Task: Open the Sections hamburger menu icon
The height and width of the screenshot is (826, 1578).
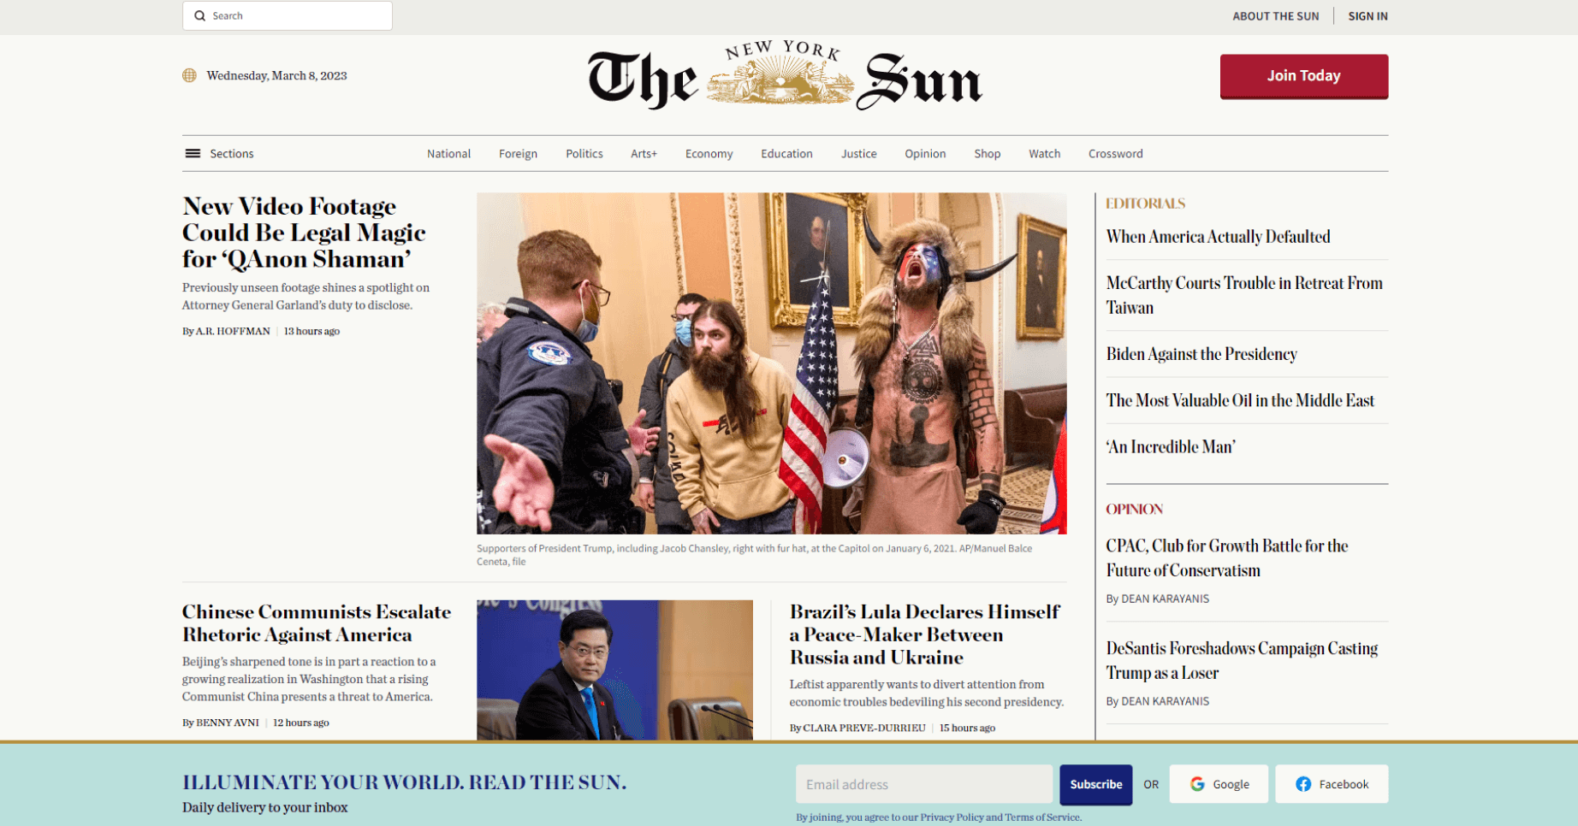Action: click(x=193, y=154)
